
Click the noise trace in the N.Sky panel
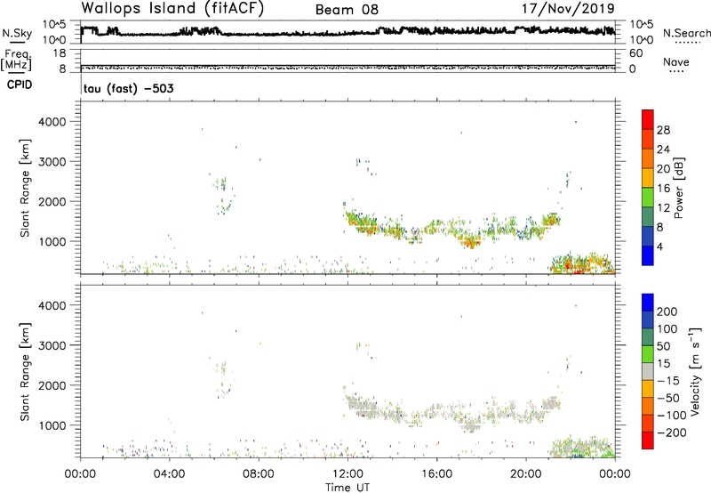tap(348, 32)
